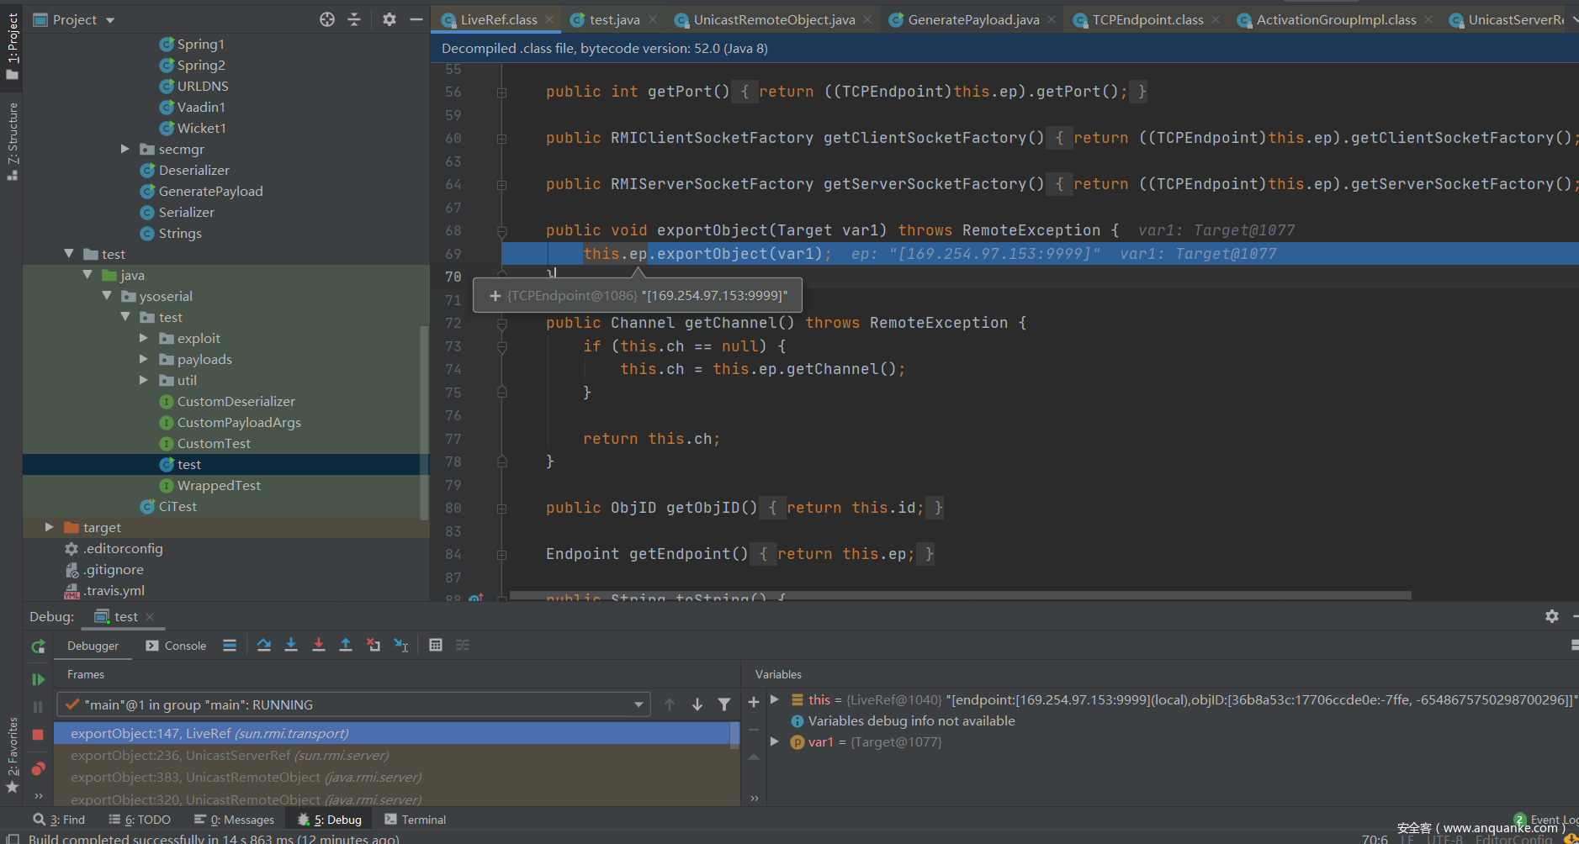Expand the TCPEndpoint tooltip value
The image size is (1579, 844).
[495, 296]
